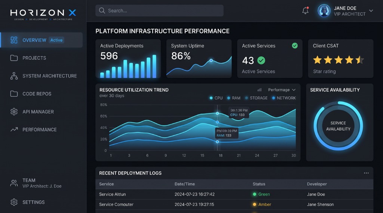Click CPU data point on chart
The width and height of the screenshot is (383, 213).
217,113
